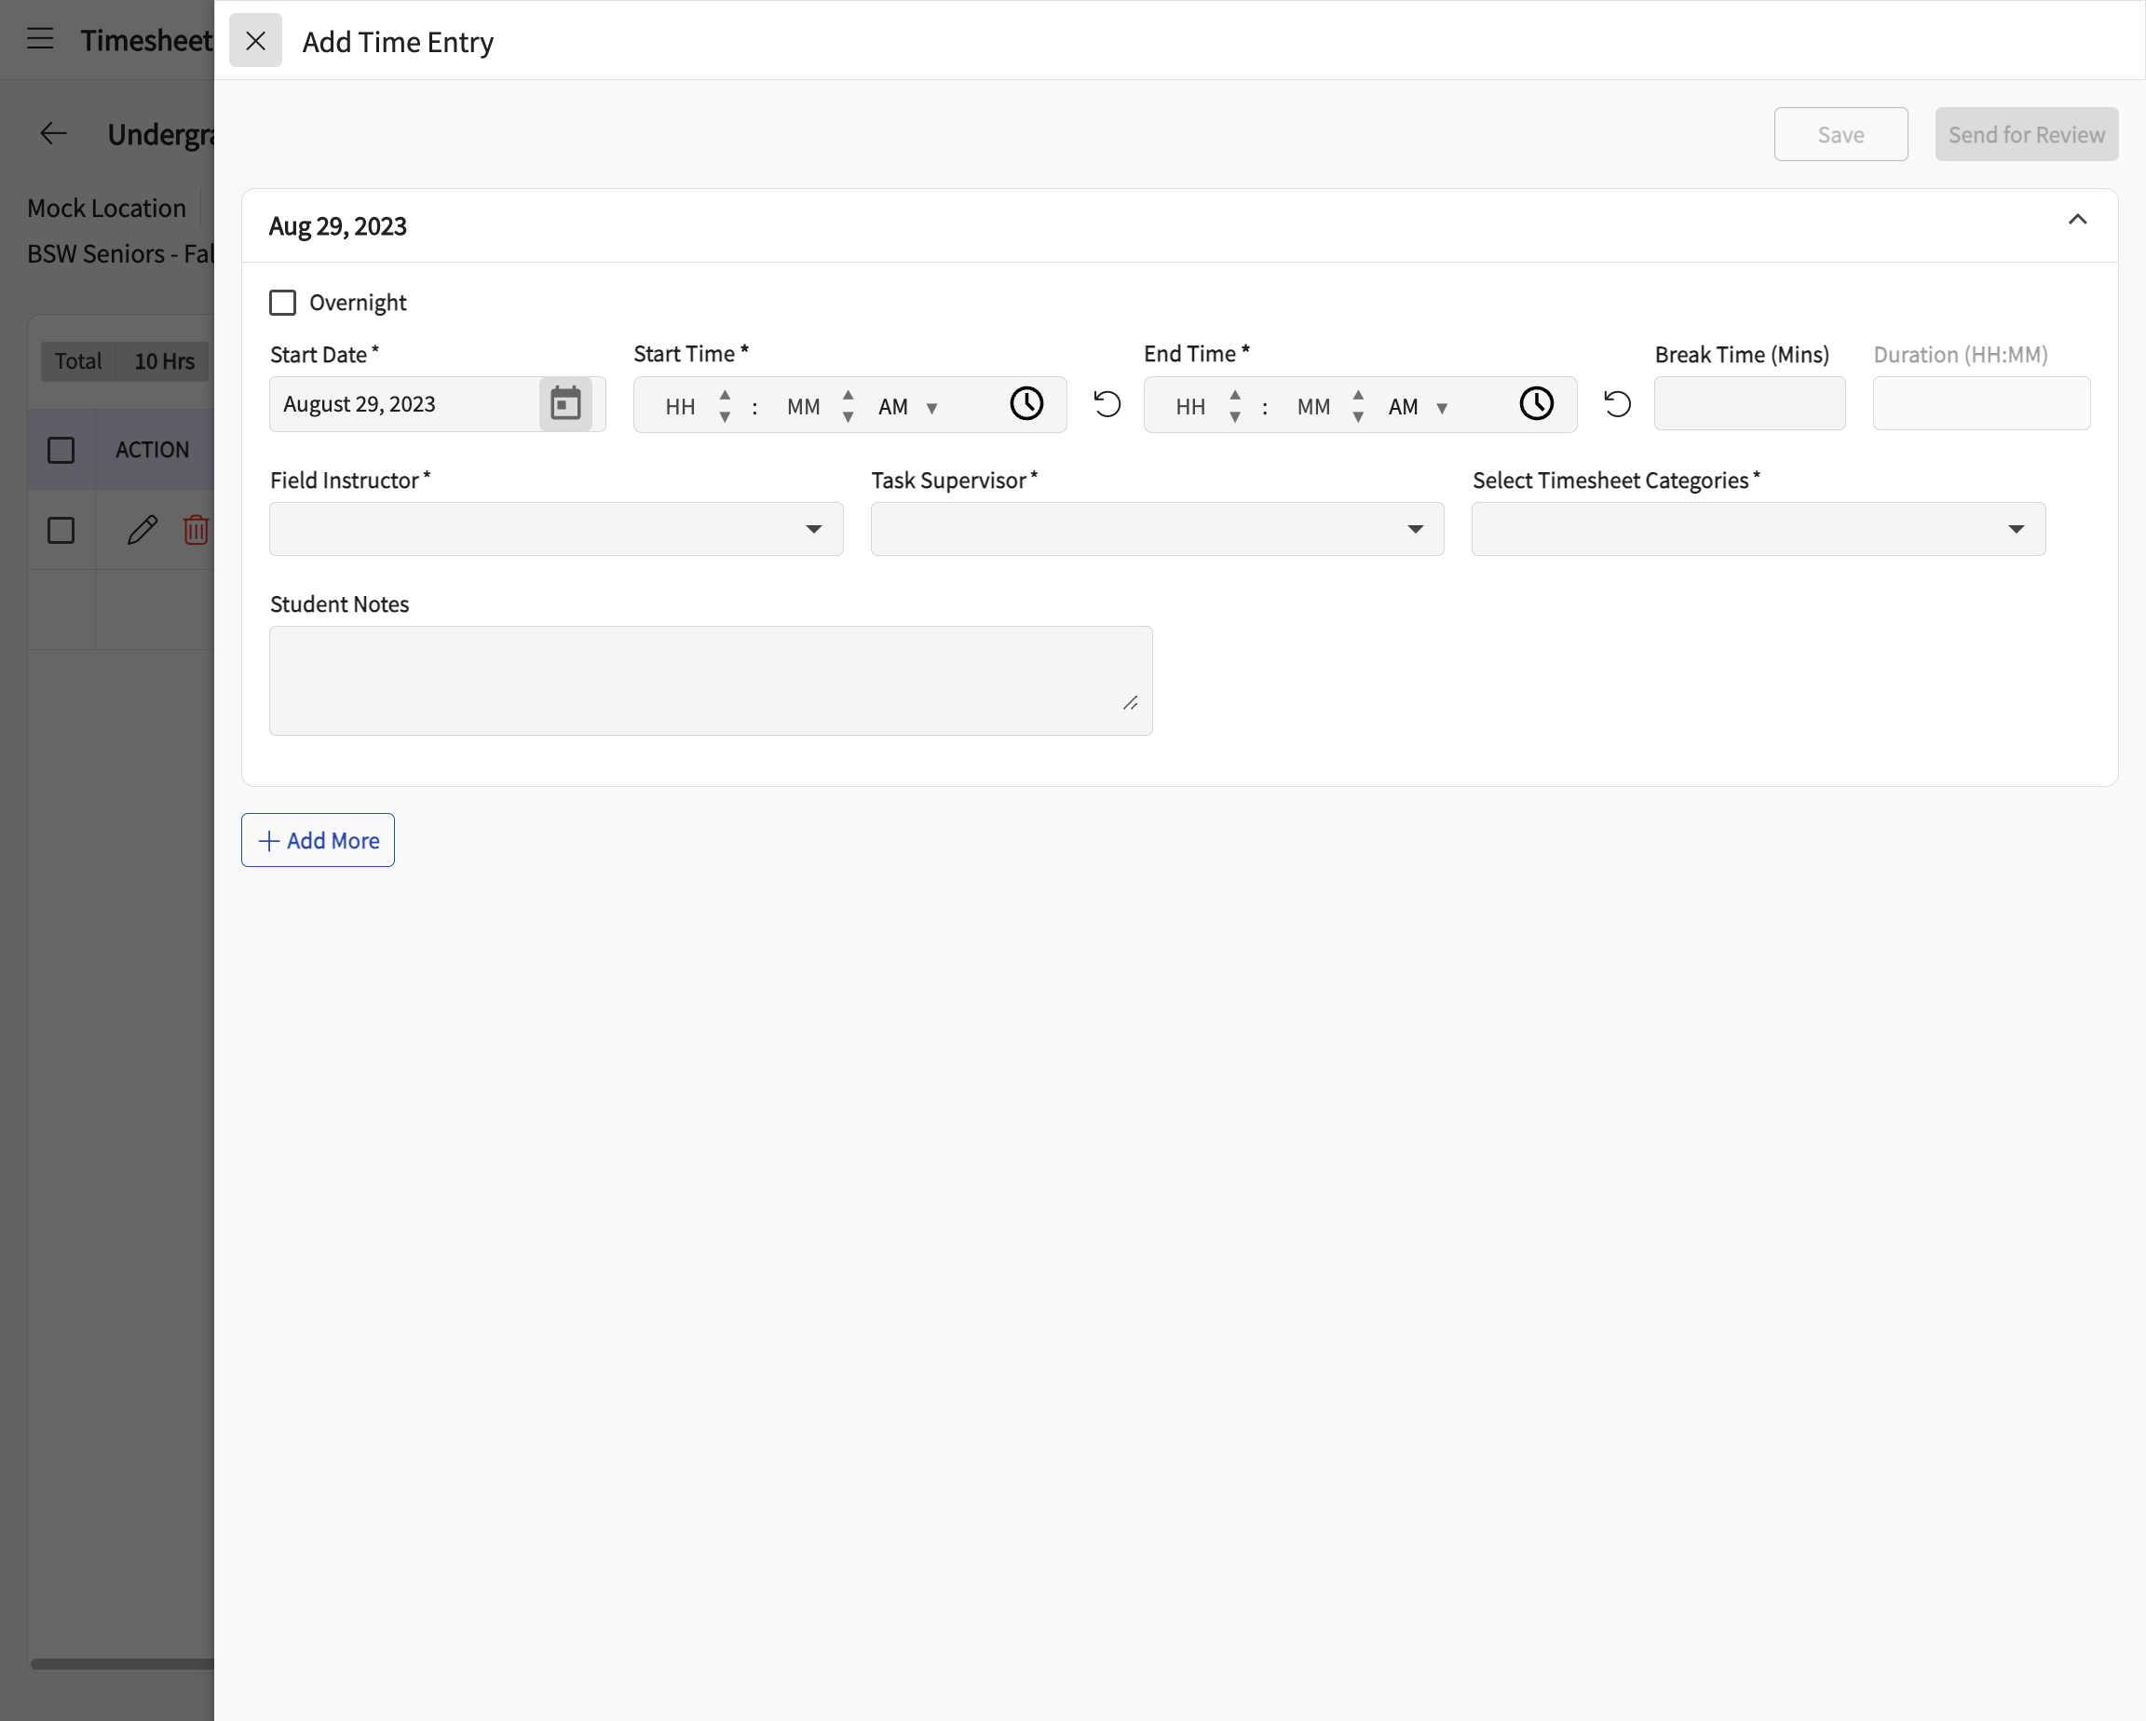Reset the End Time field
The height and width of the screenshot is (1721, 2146).
(x=1618, y=404)
